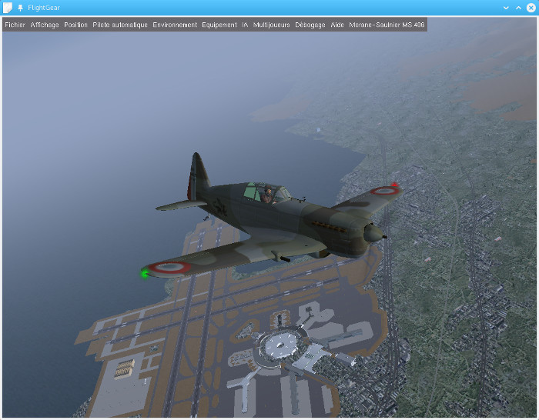
Task: Click the pilot in the aircraft cockpit
Action: 266,195
